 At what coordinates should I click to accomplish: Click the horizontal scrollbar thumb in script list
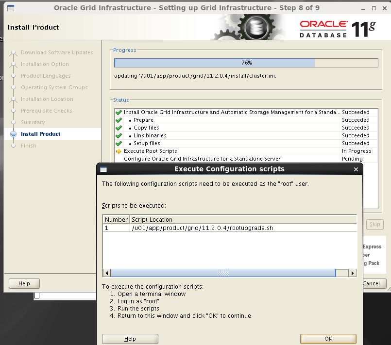tap(223, 273)
